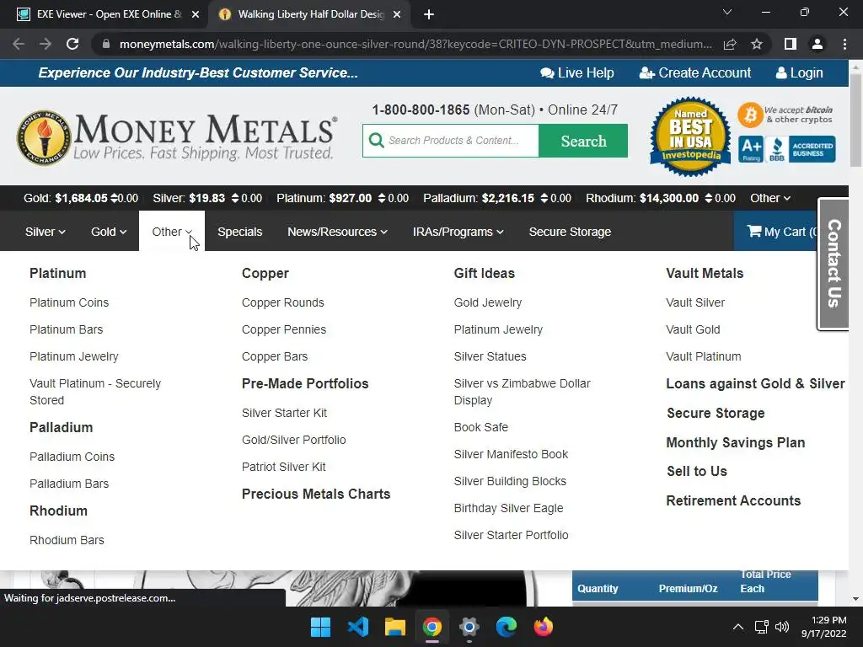863x647 pixels.
Task: Click the BBB Accredited Business badge
Action: (801, 149)
